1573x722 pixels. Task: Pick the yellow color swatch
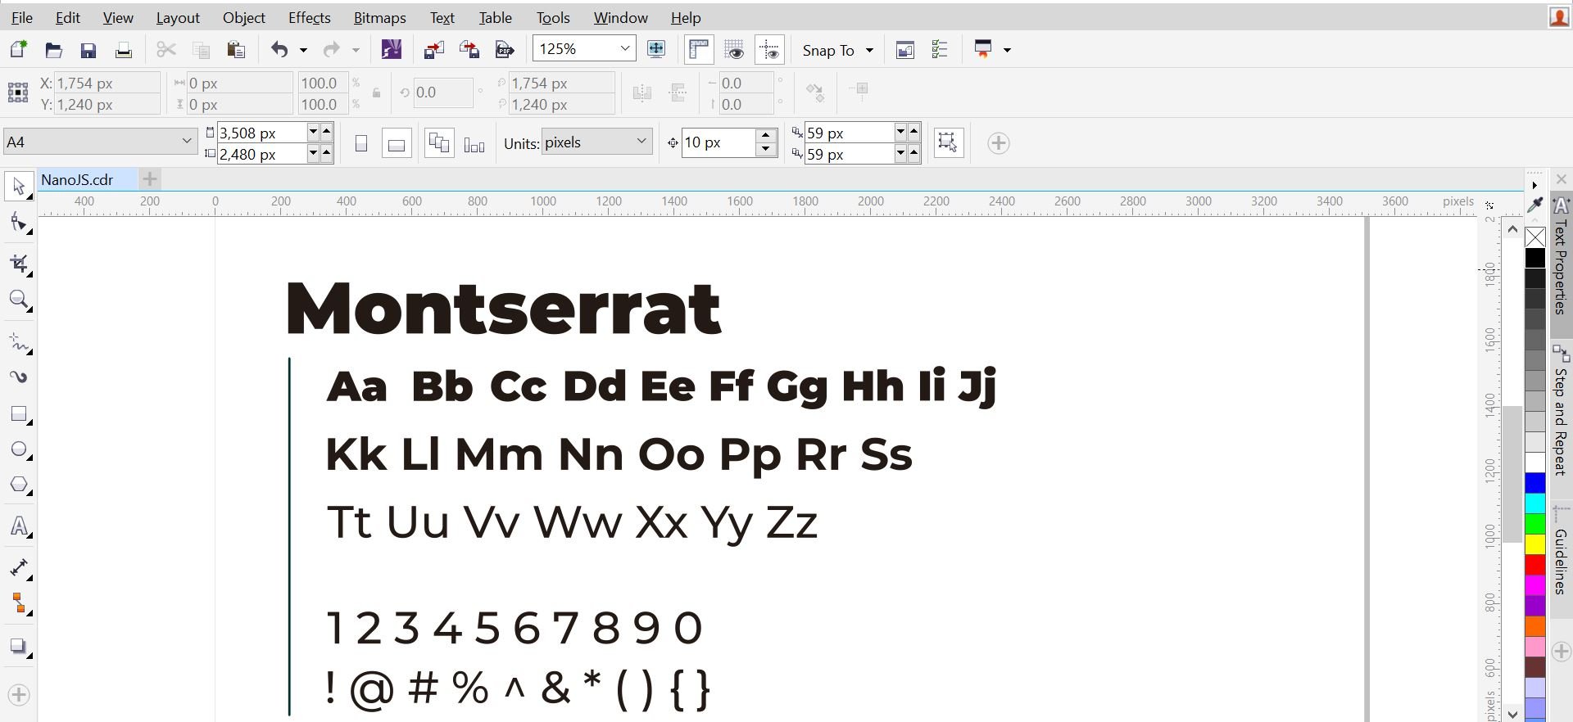pos(1535,544)
